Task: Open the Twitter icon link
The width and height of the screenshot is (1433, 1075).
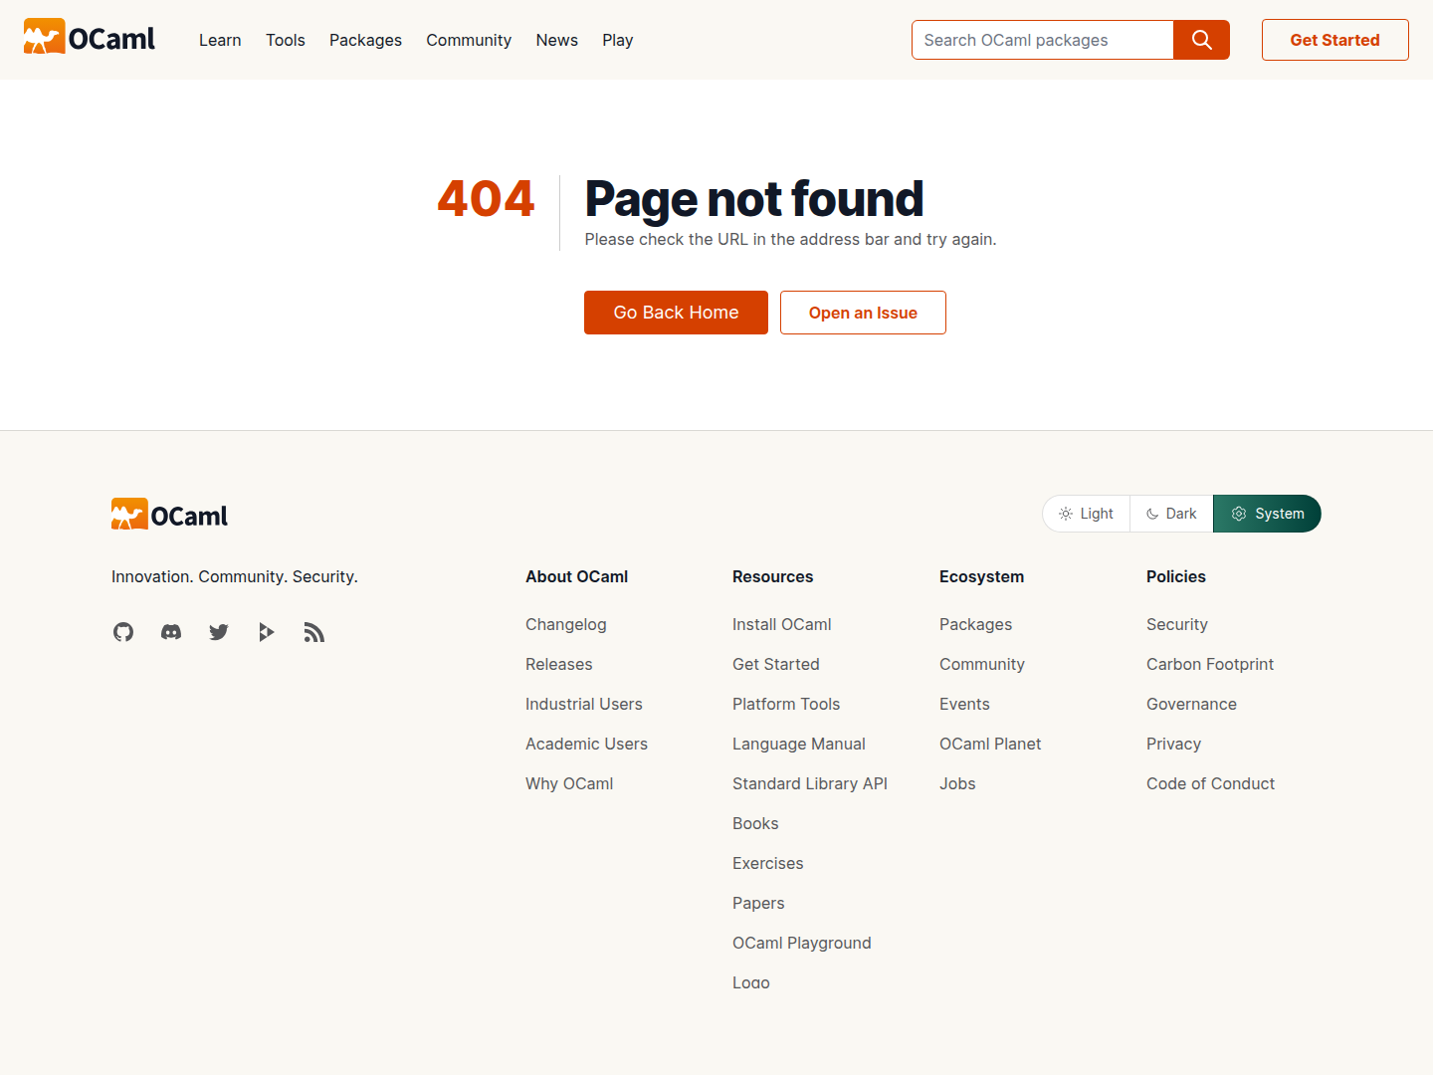Action: (x=219, y=632)
